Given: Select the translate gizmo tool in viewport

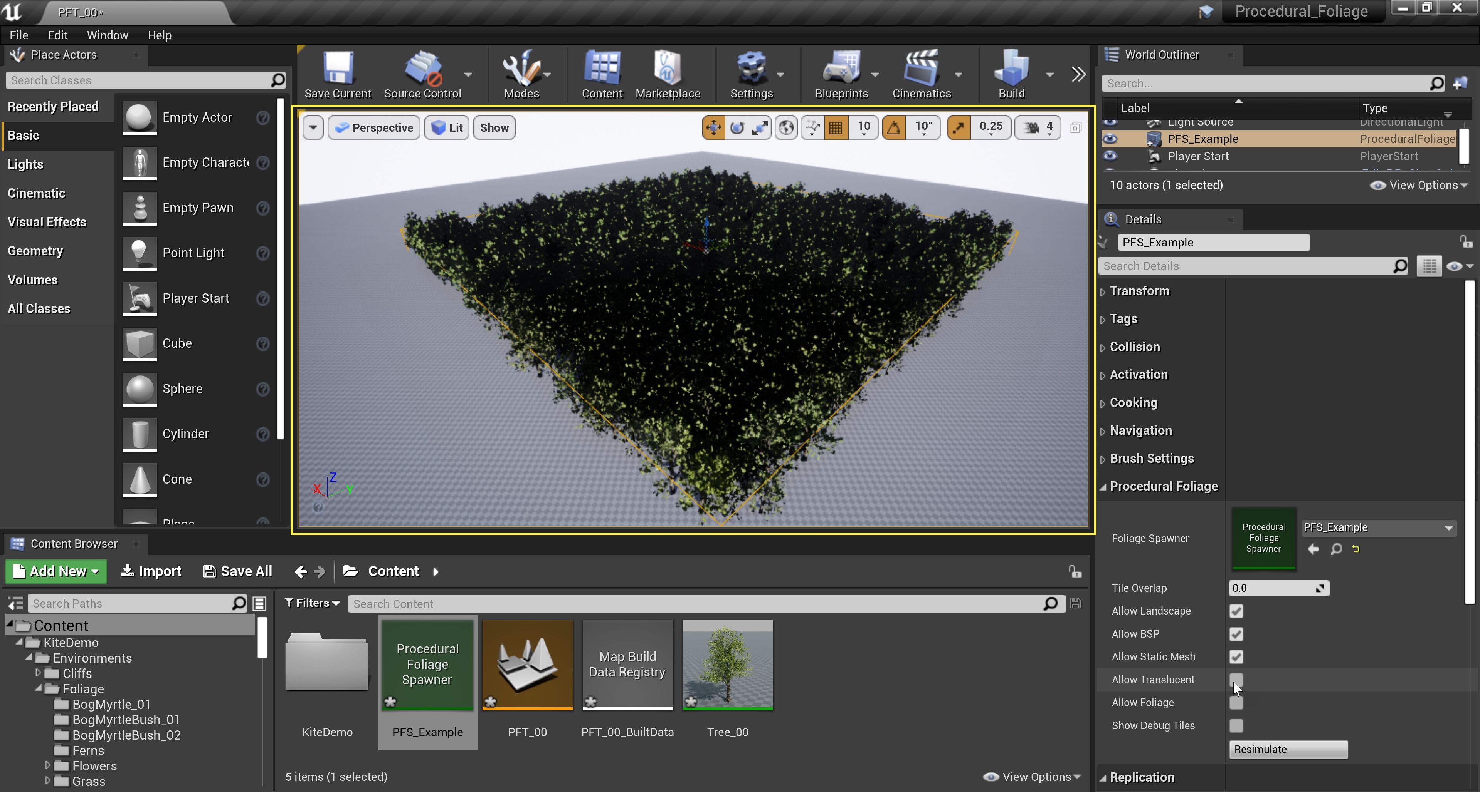Looking at the screenshot, I should (x=713, y=127).
